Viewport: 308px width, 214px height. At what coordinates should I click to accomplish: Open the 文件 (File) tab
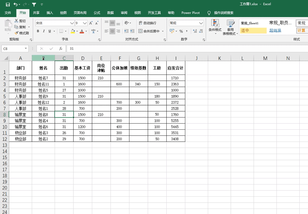pyautogui.click(x=8, y=13)
